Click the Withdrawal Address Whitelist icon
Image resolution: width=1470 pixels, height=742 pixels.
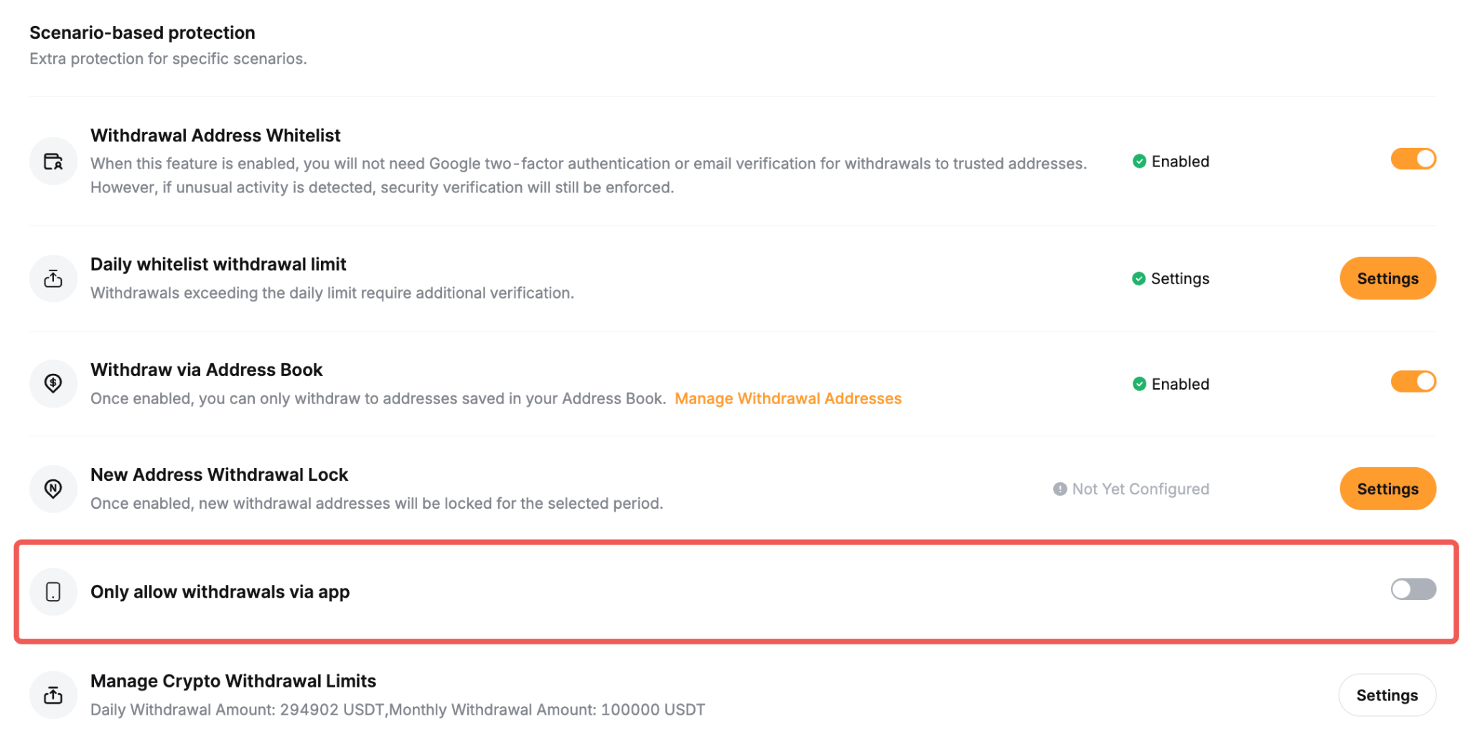53,161
